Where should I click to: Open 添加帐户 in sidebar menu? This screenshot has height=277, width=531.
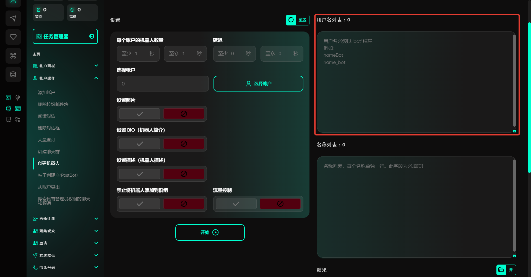(46, 93)
